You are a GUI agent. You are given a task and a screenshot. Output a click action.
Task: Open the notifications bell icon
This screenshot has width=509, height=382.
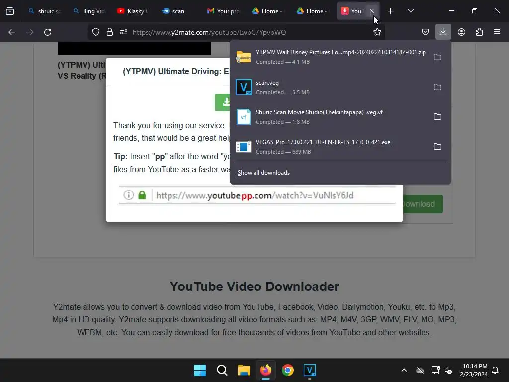tap(495, 370)
